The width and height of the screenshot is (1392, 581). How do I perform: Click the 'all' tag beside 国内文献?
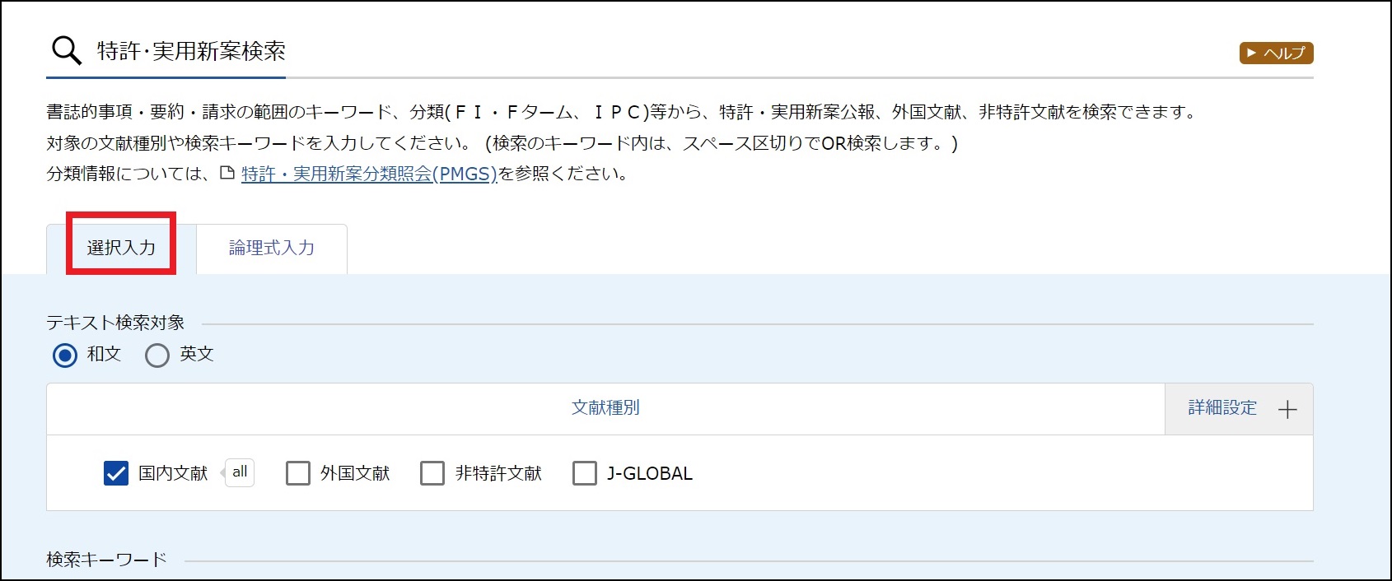[240, 472]
